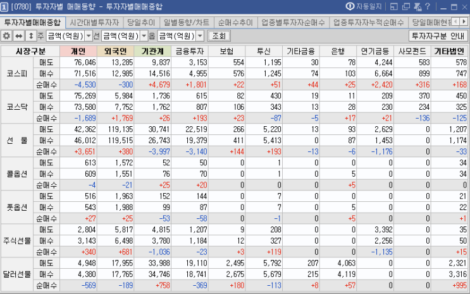Click the 조회 search button
This screenshot has height=294, width=470.
tap(219, 36)
